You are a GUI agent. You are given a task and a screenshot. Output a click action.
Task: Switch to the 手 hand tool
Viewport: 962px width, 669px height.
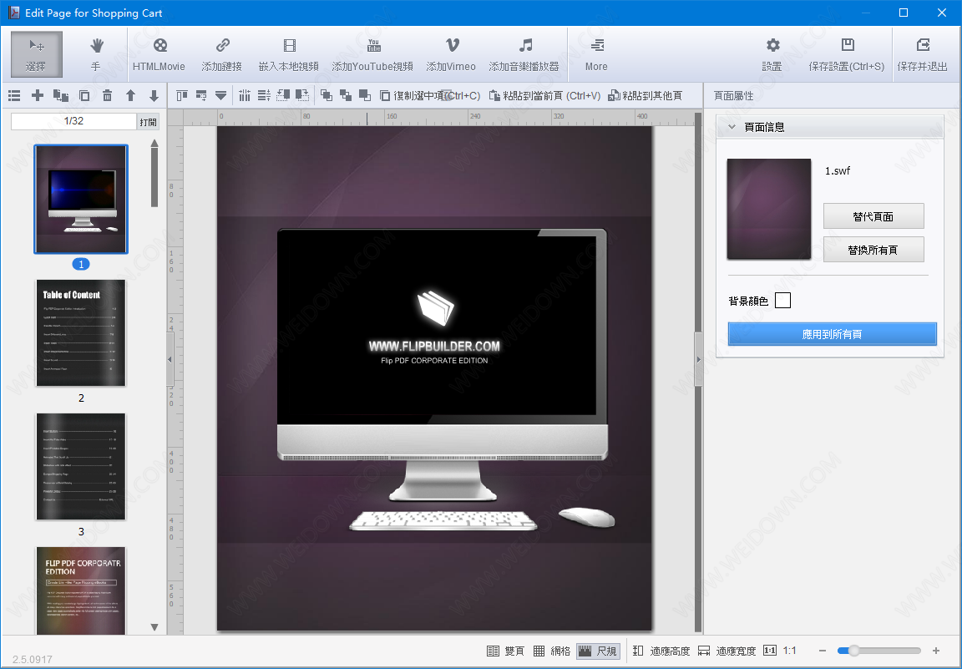(96, 54)
